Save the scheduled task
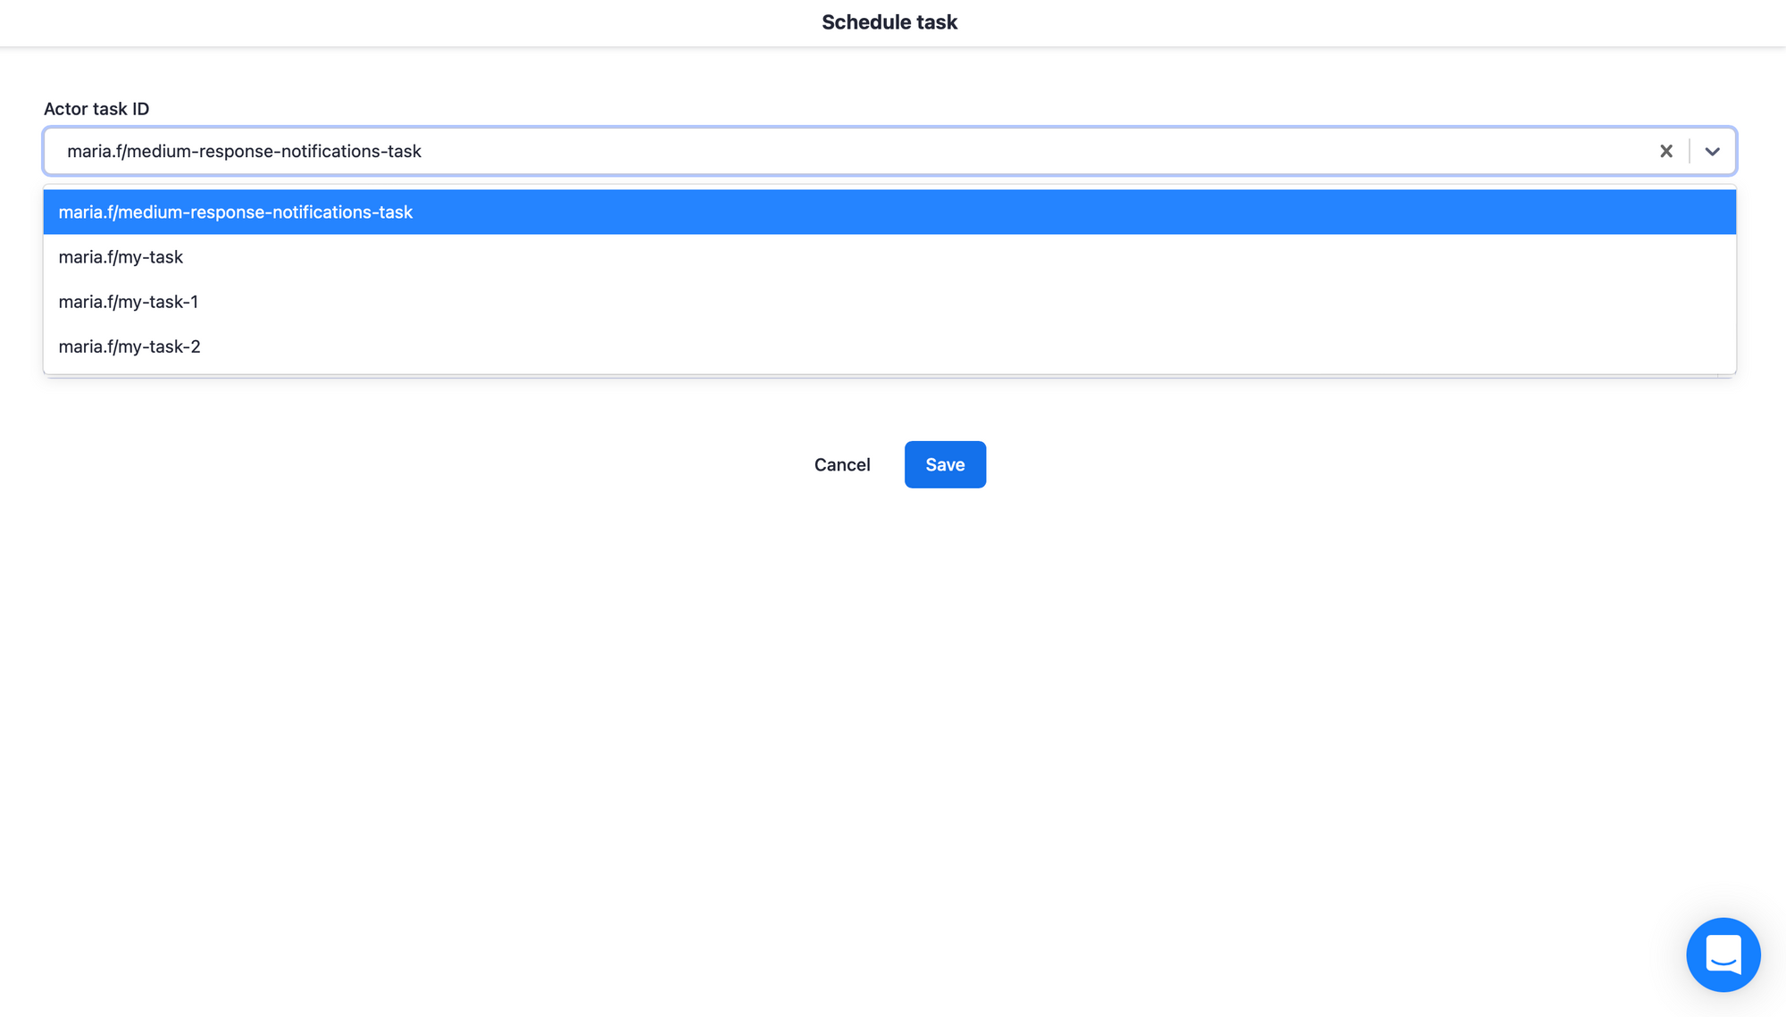Image resolution: width=1786 pixels, height=1017 pixels. [945, 464]
